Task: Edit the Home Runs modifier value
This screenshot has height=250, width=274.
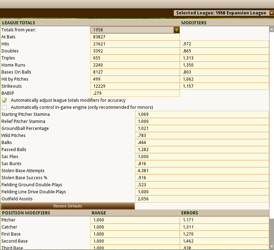Action: pos(225,65)
